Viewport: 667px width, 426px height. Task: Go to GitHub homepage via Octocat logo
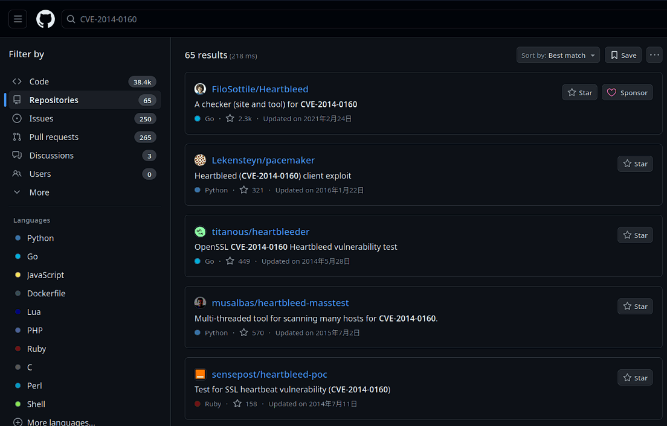45,19
